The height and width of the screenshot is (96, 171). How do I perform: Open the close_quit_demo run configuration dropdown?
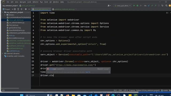click(122, 6)
